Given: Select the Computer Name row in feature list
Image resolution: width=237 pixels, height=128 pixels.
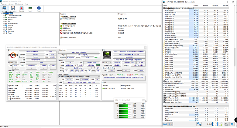Looking at the screenshot, I should (x=111, y=19).
